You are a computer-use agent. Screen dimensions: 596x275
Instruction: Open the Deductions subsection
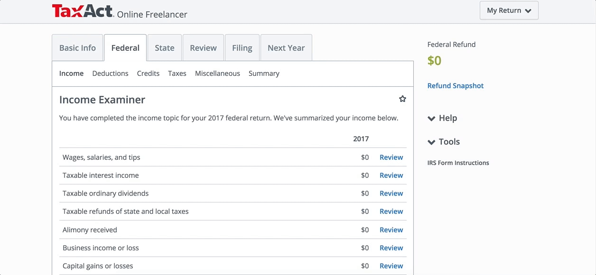[110, 73]
